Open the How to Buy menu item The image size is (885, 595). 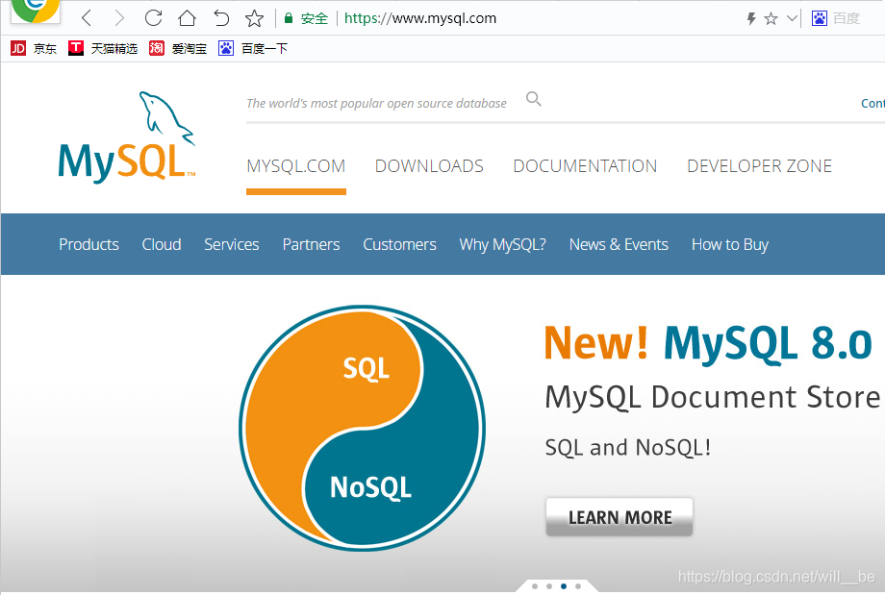(x=730, y=244)
